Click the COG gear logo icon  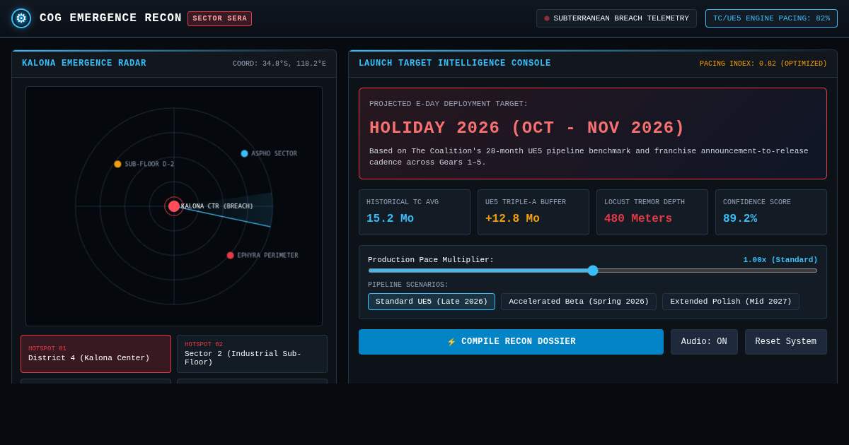[21, 18]
